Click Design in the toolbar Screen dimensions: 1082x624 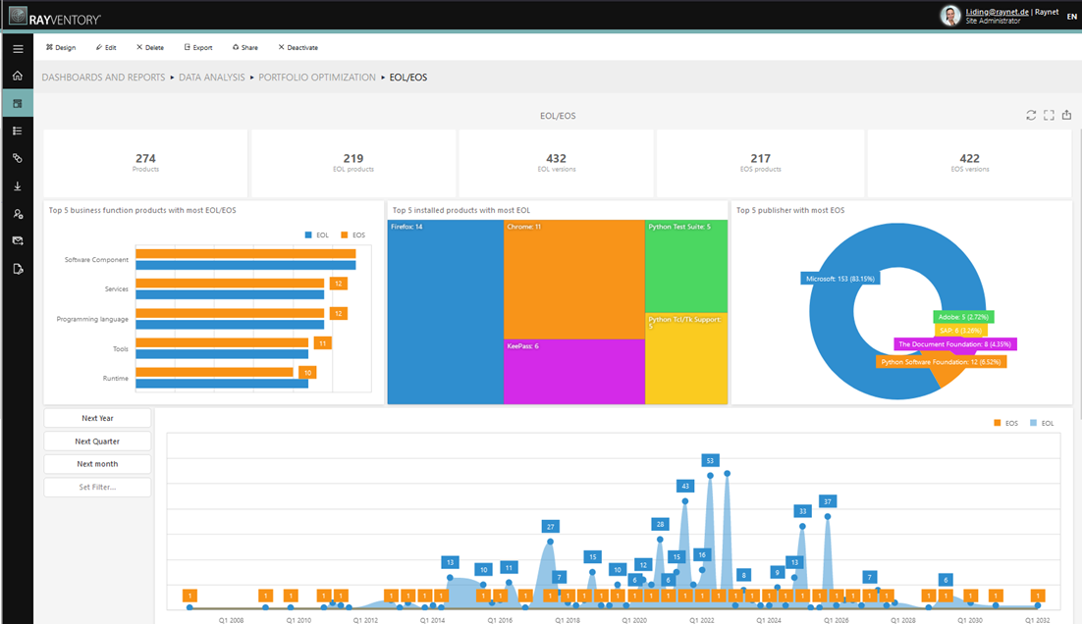[x=61, y=47]
